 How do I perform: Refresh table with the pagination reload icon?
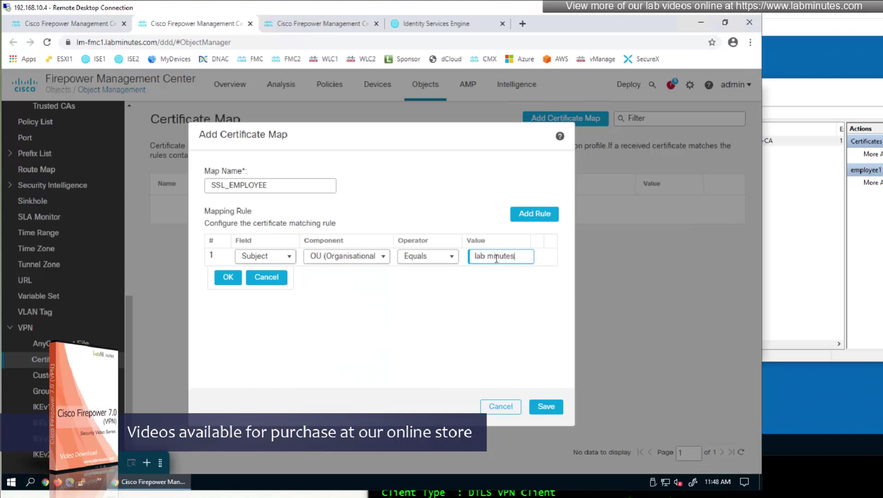pyautogui.click(x=741, y=452)
